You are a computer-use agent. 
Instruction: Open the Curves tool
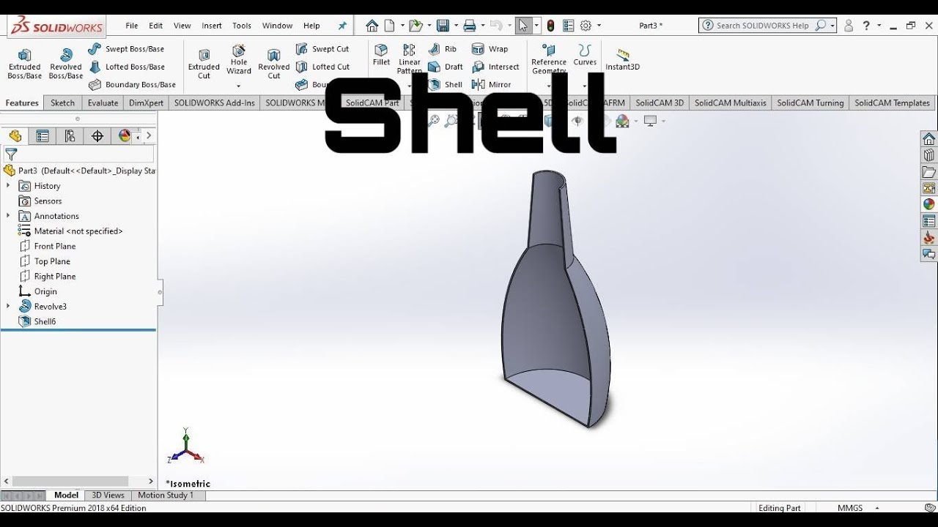coord(585,55)
